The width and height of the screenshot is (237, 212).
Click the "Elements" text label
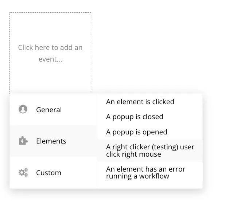[51, 141]
